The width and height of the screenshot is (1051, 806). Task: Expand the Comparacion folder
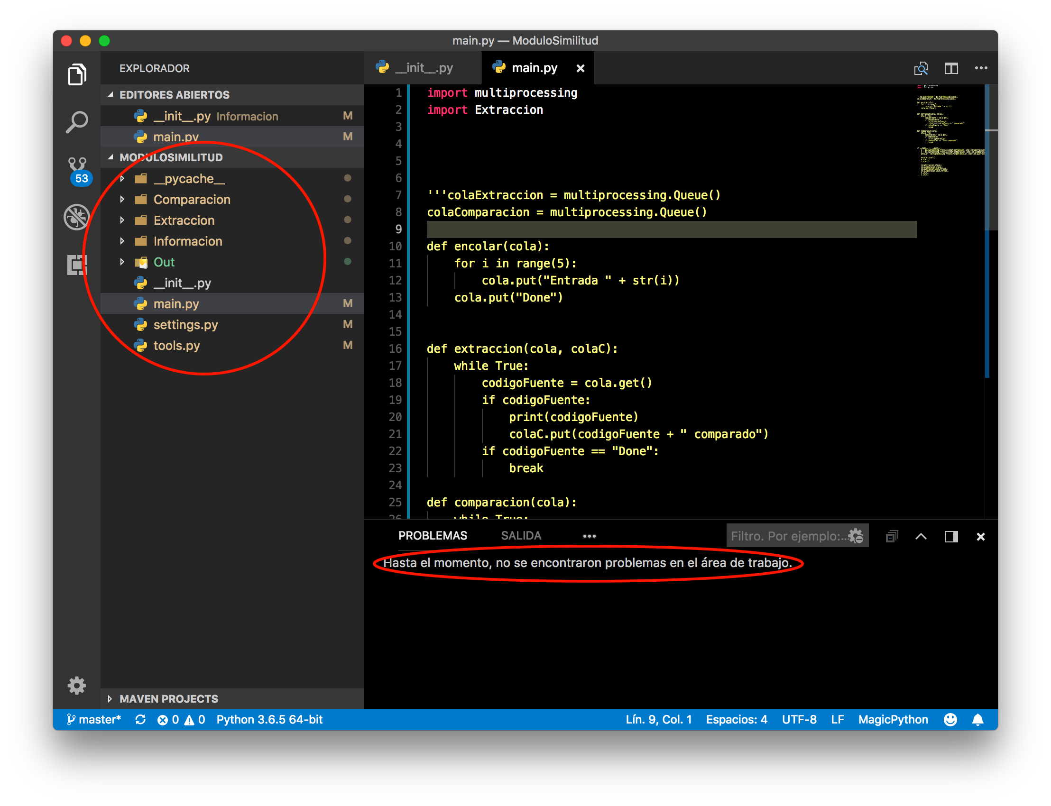232,199
